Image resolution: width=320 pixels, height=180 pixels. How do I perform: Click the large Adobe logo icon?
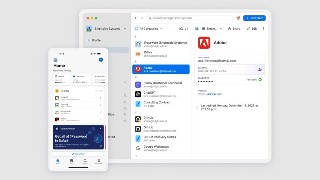[x=204, y=43]
